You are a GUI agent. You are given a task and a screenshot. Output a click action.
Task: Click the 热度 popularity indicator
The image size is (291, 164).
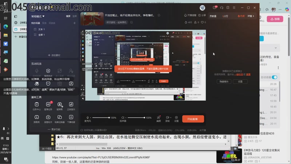pos(241,16)
